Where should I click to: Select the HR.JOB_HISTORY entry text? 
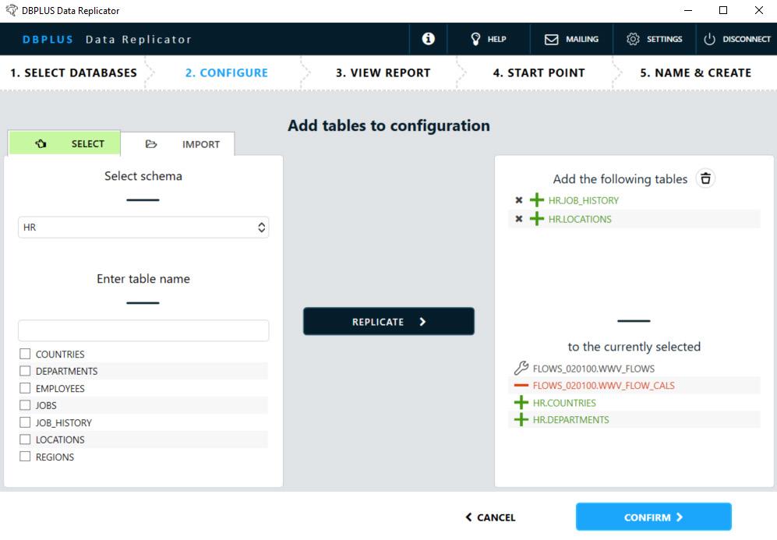pyautogui.click(x=583, y=200)
